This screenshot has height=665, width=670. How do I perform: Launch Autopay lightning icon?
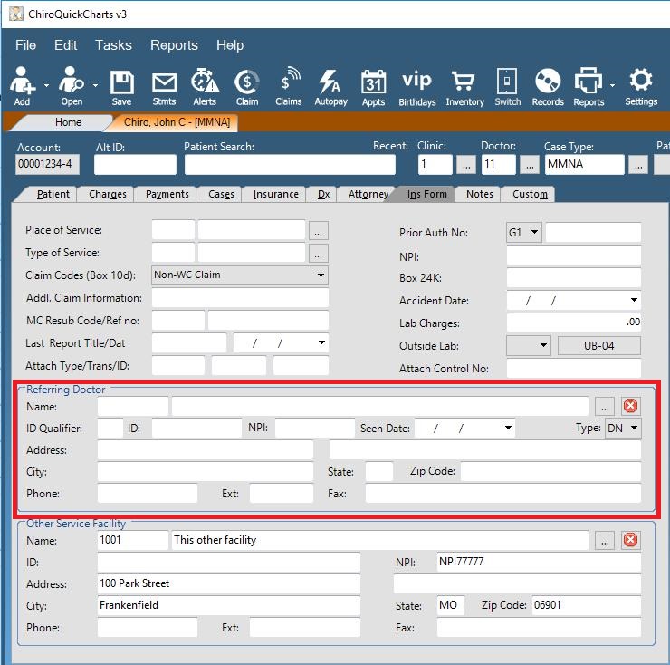click(x=330, y=88)
